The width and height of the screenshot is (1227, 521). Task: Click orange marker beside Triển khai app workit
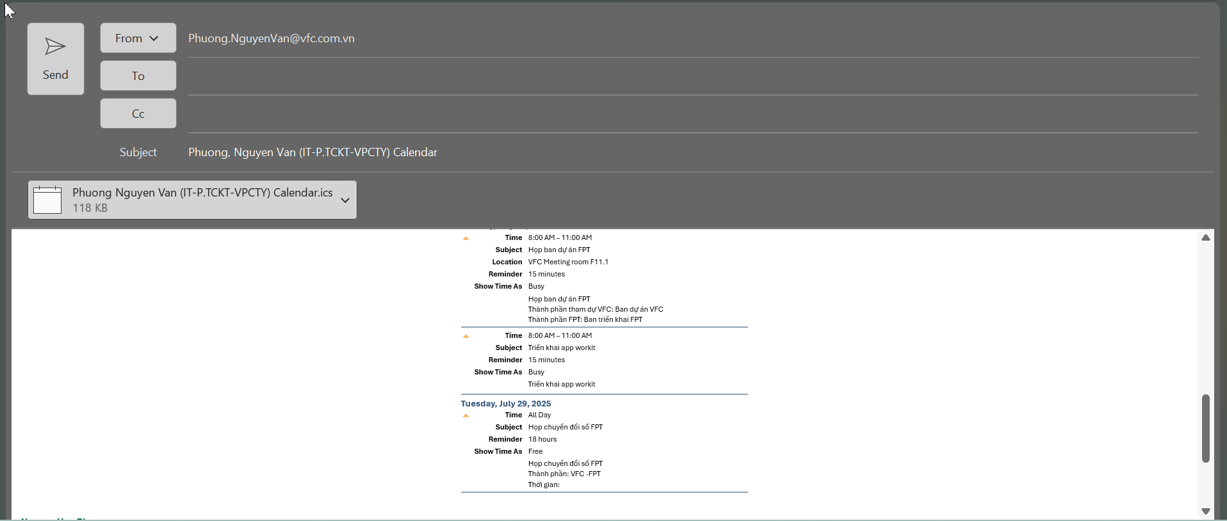coord(466,337)
